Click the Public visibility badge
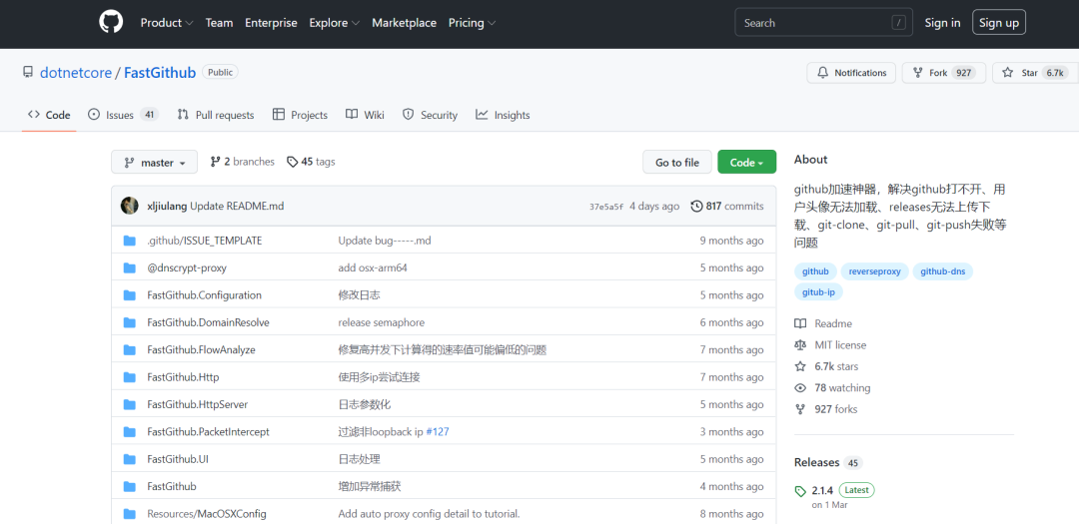 (220, 72)
